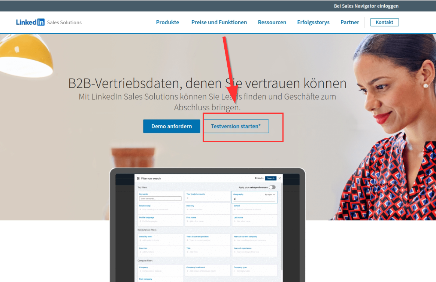Click the plus icon under Company headcount
This screenshot has height=282, width=436.
[188, 271]
